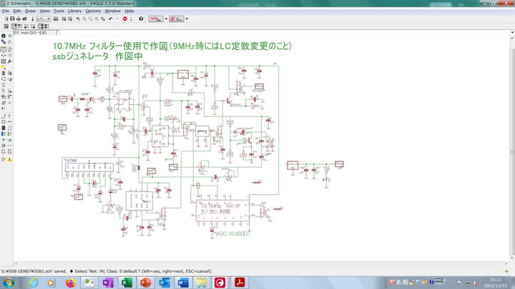515x289 pixels.
Task: Open the sheet selector 1/1 dropdown
Action: tap(43, 19)
